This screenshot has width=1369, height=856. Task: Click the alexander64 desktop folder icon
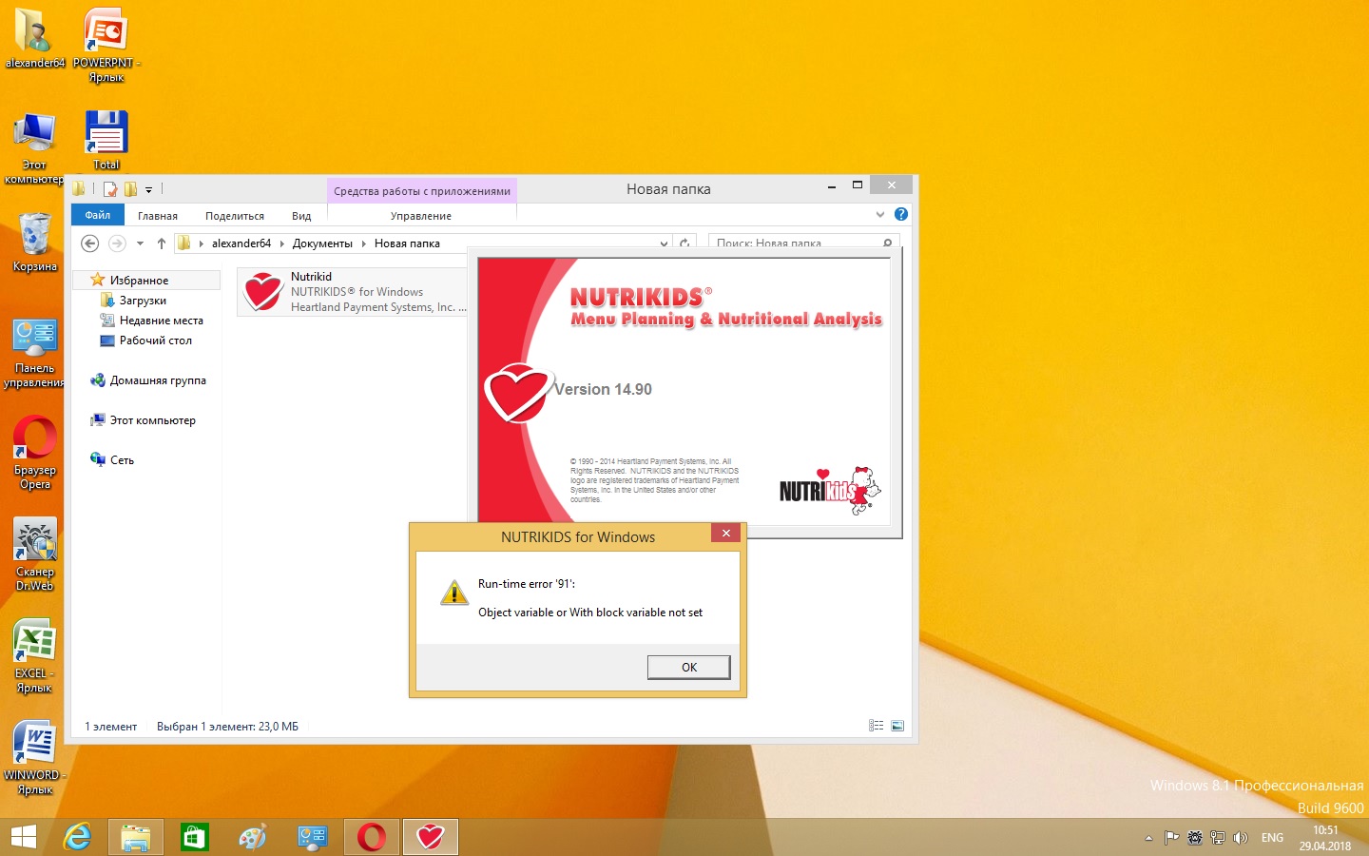35,38
